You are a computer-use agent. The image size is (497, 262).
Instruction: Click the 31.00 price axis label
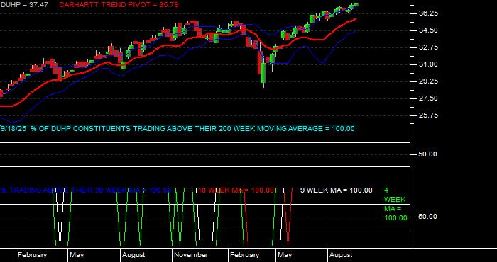[428, 64]
